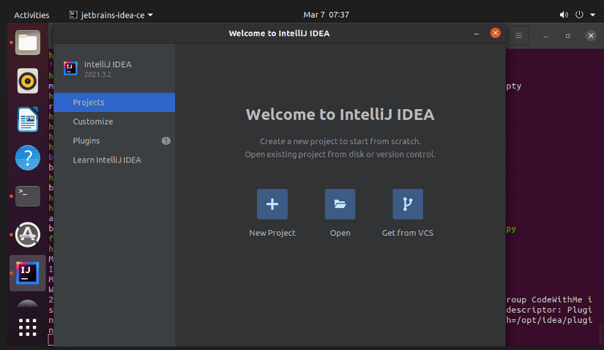Switch to the Customize tab

(114, 122)
